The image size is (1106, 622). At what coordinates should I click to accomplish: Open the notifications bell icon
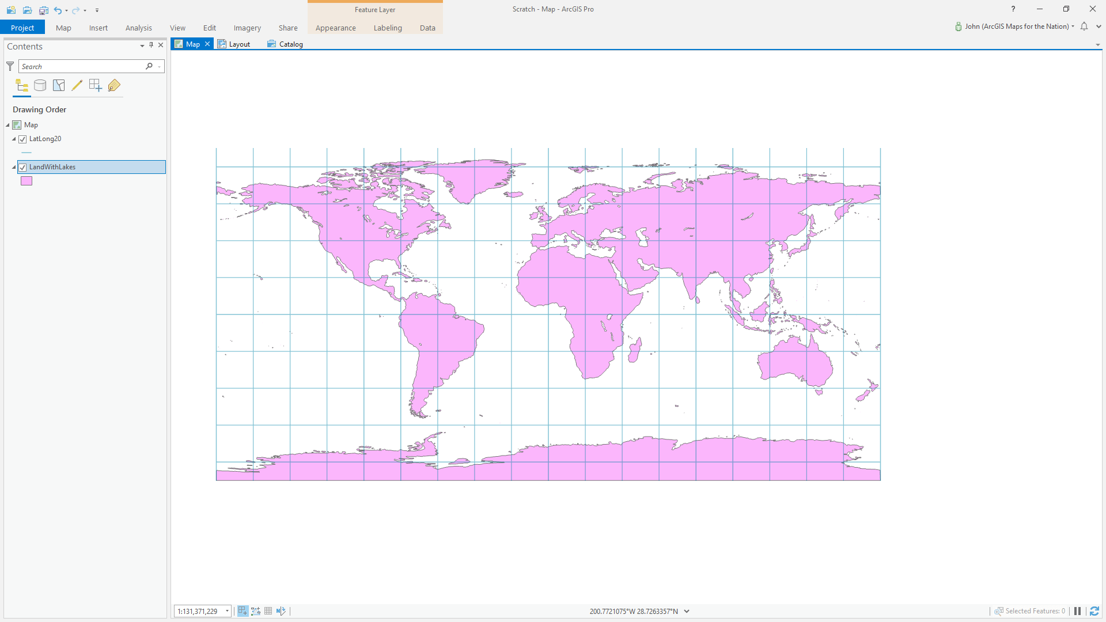click(1084, 26)
